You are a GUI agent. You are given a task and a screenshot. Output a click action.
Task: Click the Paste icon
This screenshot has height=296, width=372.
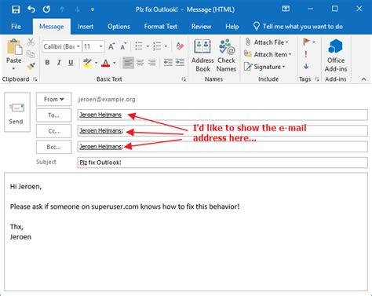pos(14,47)
